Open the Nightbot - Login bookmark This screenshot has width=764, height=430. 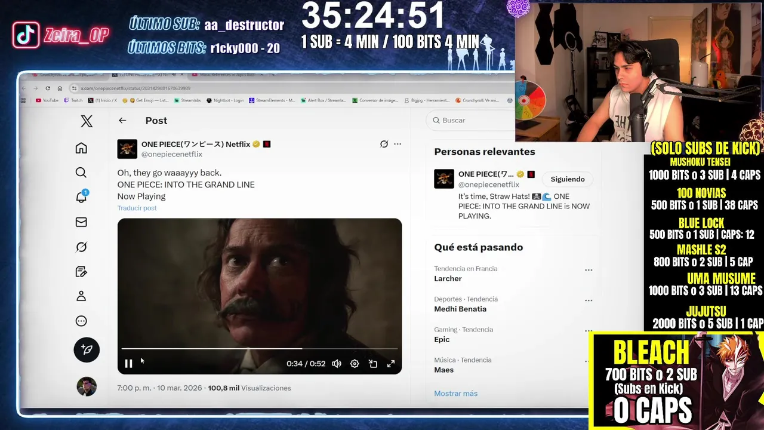(x=225, y=100)
